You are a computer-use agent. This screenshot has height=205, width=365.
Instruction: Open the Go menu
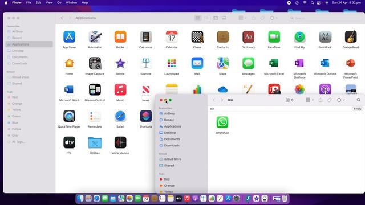(x=59, y=2)
